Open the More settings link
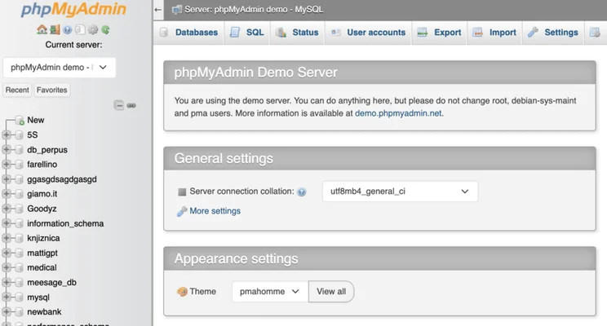Image resolution: width=607 pixels, height=326 pixels. pyautogui.click(x=215, y=211)
